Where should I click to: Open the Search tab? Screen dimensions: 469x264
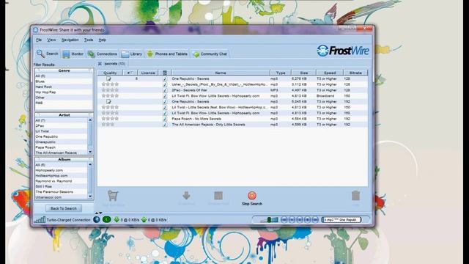(x=47, y=54)
